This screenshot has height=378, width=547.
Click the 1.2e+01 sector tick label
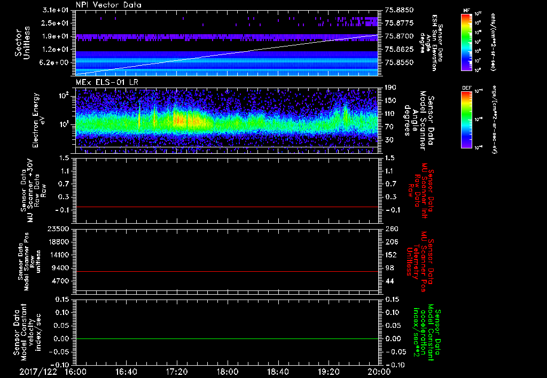tap(56, 50)
